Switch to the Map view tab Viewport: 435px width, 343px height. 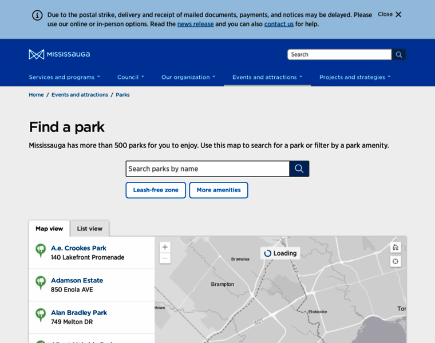(49, 229)
